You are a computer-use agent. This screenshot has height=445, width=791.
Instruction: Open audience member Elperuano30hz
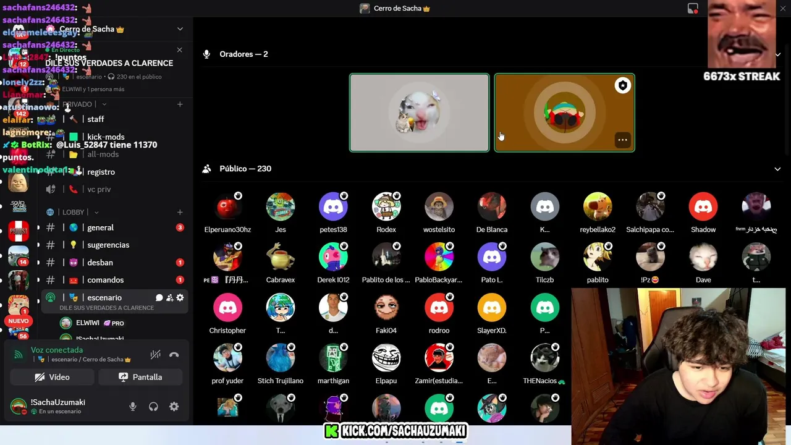click(x=227, y=213)
